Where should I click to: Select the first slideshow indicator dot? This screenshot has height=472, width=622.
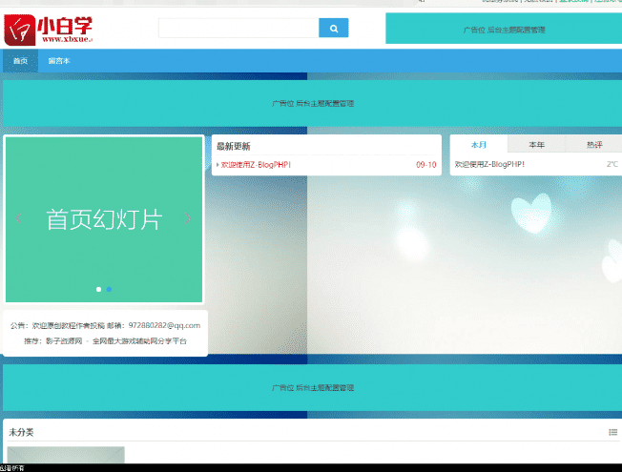click(x=98, y=289)
